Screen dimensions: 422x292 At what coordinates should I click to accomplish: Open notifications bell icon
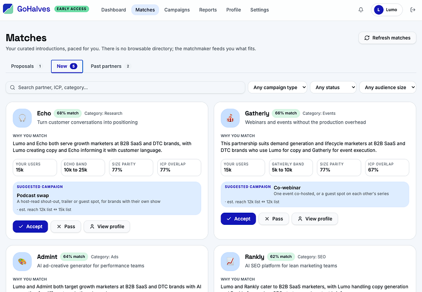coord(361,10)
